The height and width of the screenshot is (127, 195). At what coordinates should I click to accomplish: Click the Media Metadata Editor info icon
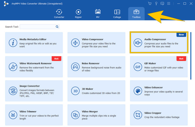pyautogui.click(x=13, y=43)
